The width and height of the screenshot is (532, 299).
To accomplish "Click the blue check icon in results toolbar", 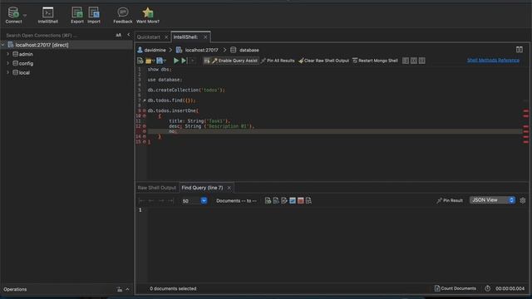I will 292,201.
